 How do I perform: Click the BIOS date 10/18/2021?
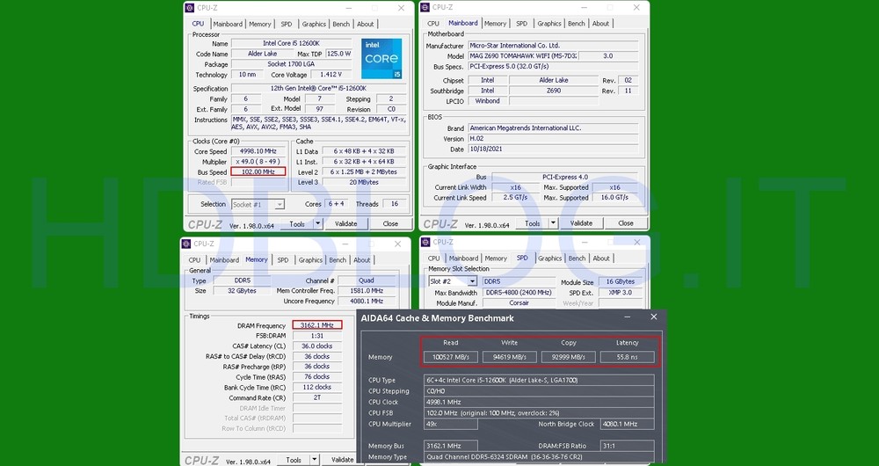[553, 149]
